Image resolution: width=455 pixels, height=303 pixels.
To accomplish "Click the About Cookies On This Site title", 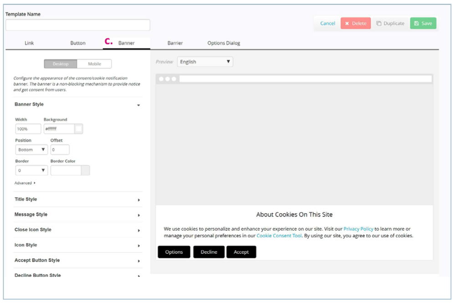I will point(294,215).
